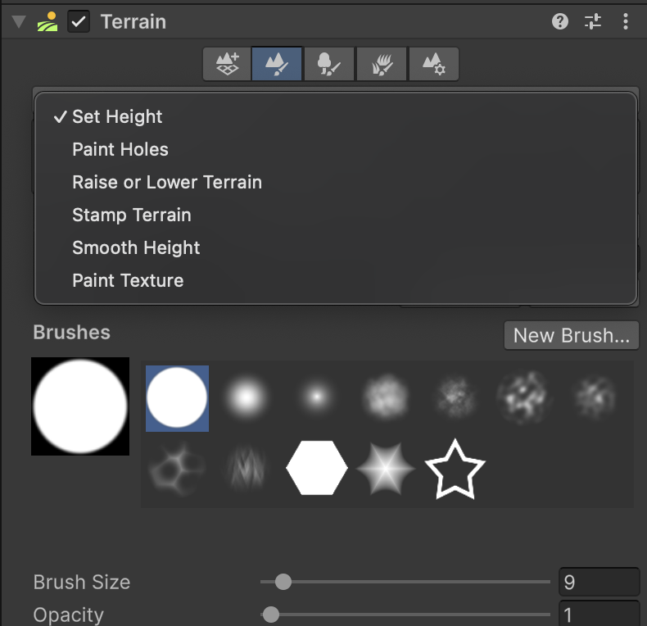Click the New Brush button
Viewport: 647px width, 626px height.
pos(571,335)
